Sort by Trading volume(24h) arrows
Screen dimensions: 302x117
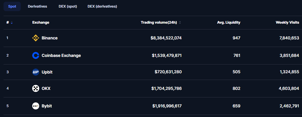coord(180,22)
